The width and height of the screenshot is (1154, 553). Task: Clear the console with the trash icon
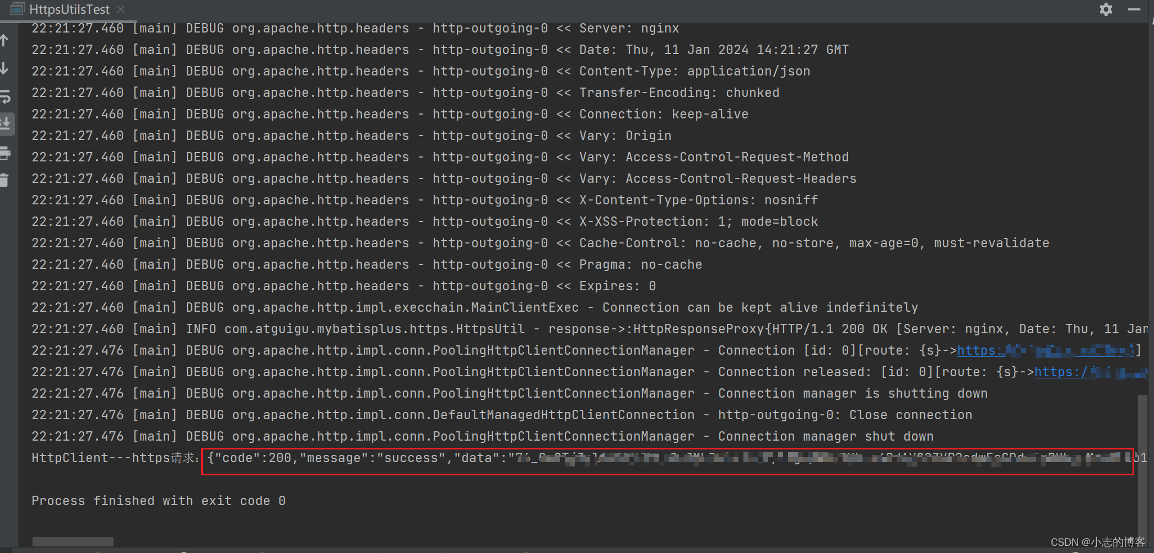[x=6, y=180]
